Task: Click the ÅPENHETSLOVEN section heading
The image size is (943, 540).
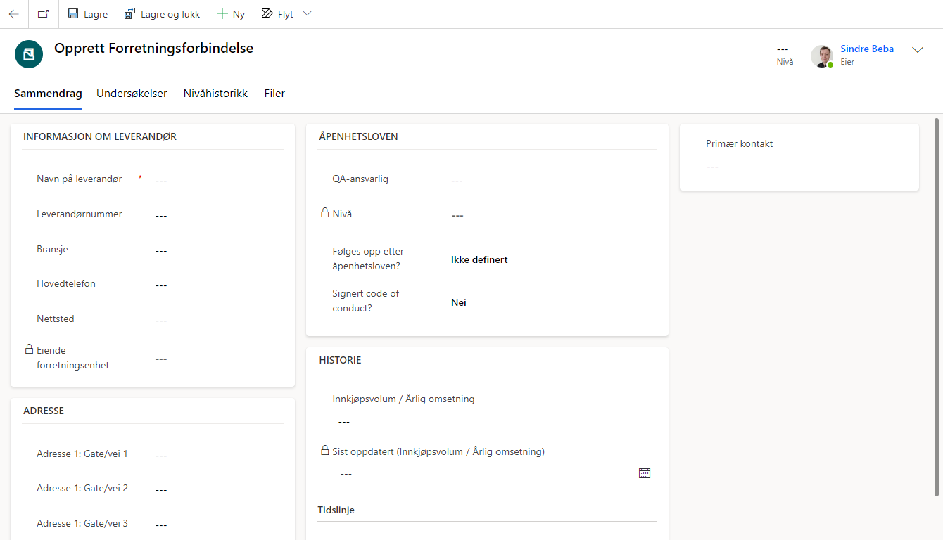Action: tap(359, 136)
